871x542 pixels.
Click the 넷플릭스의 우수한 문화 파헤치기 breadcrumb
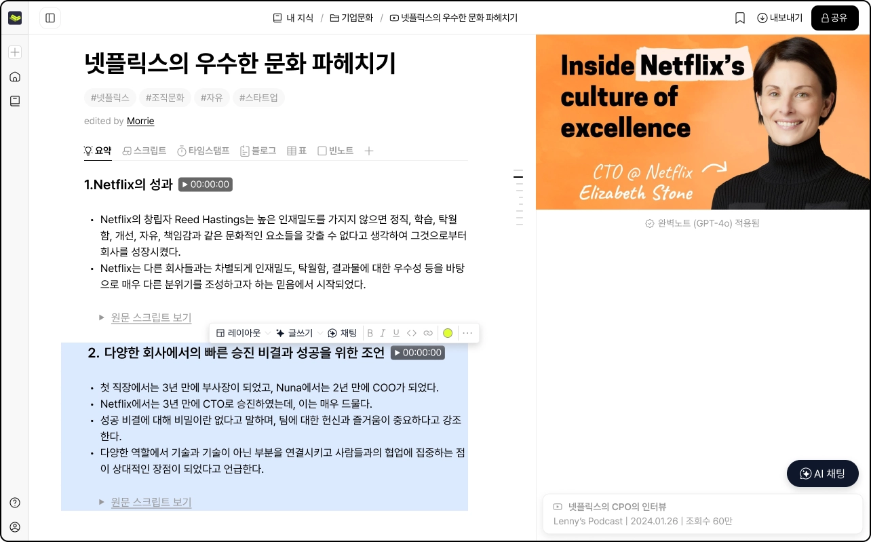(453, 18)
